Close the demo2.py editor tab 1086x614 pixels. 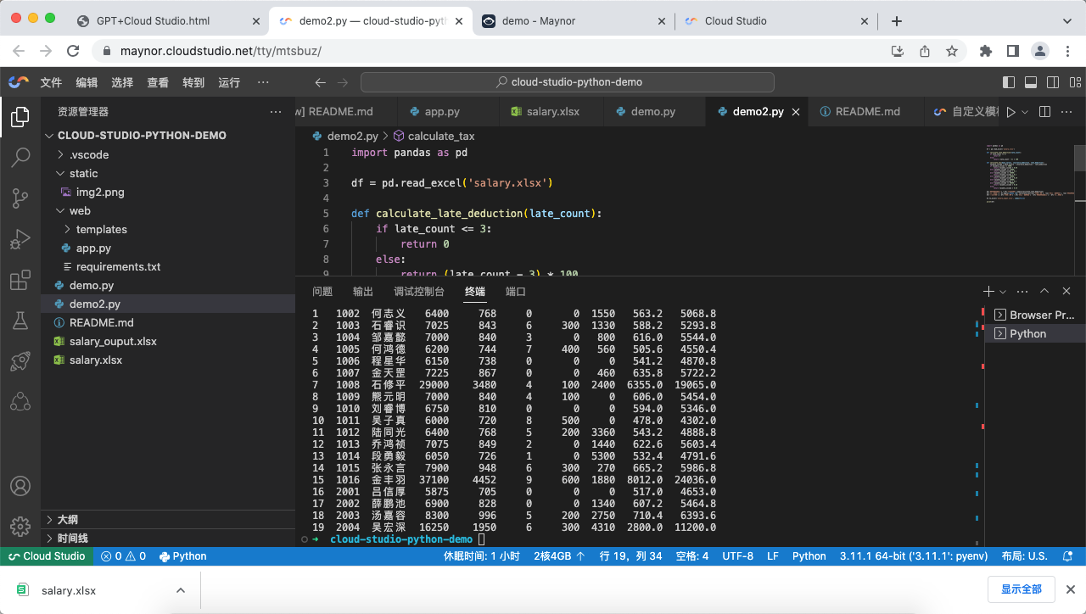pos(796,111)
